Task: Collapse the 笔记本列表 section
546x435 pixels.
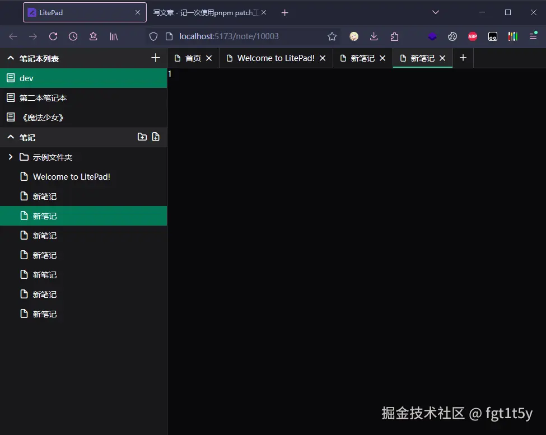Action: 10,58
